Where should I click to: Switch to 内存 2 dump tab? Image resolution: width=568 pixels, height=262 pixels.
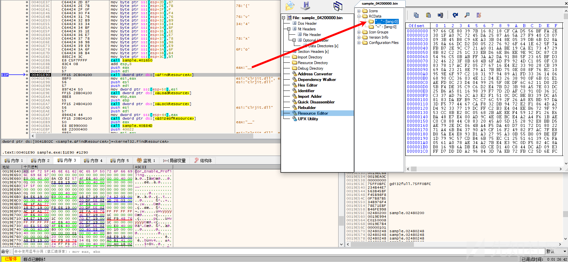coord(40,161)
